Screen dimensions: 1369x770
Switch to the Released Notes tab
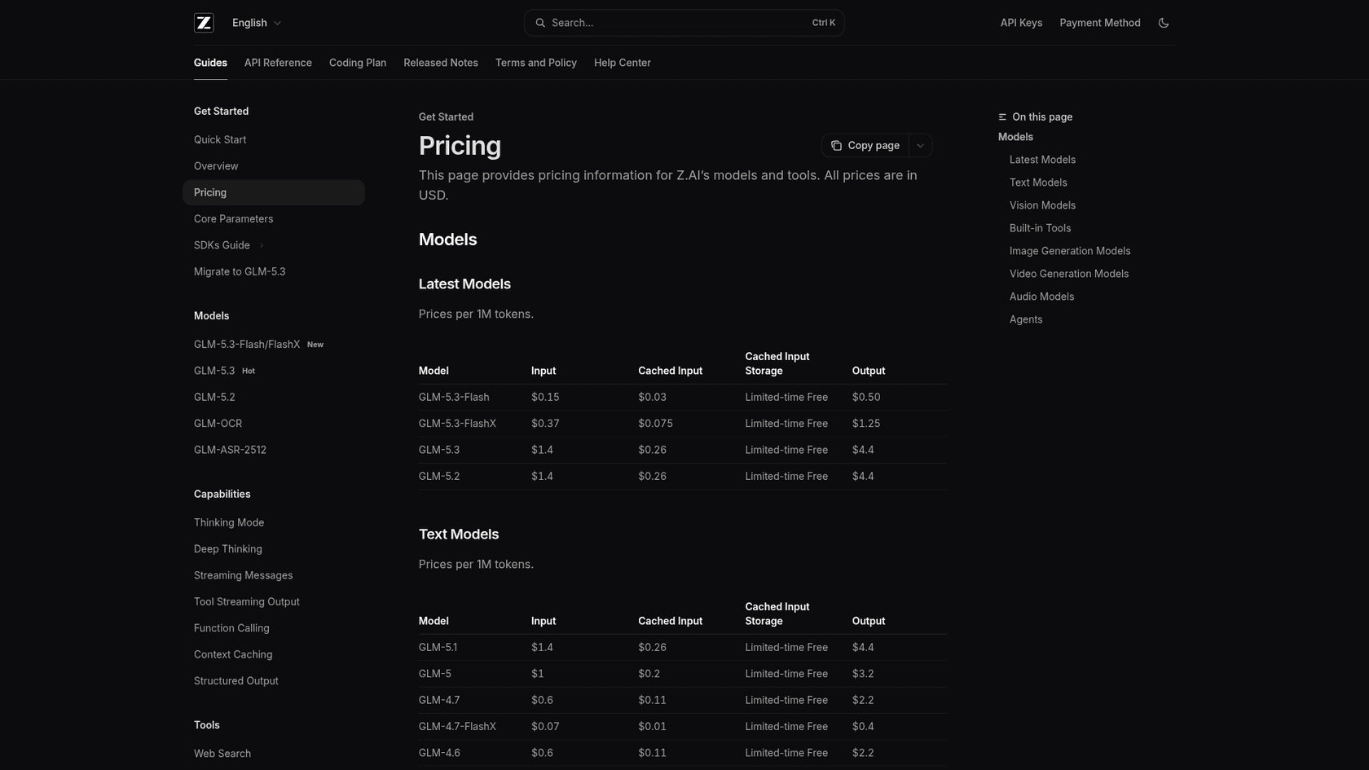[x=441, y=63]
